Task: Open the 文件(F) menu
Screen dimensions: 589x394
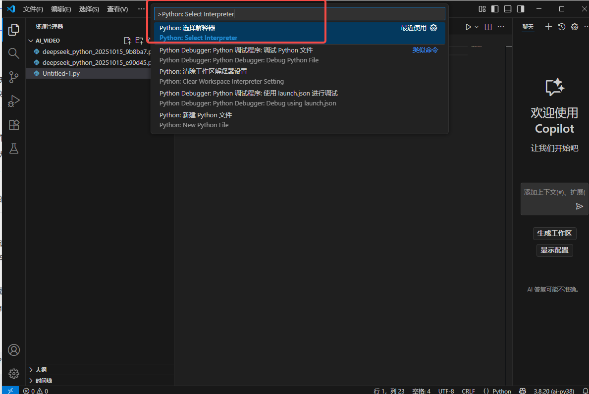Action: [33, 9]
